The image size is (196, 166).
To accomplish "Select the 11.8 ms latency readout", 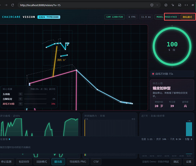I will point(146,17).
